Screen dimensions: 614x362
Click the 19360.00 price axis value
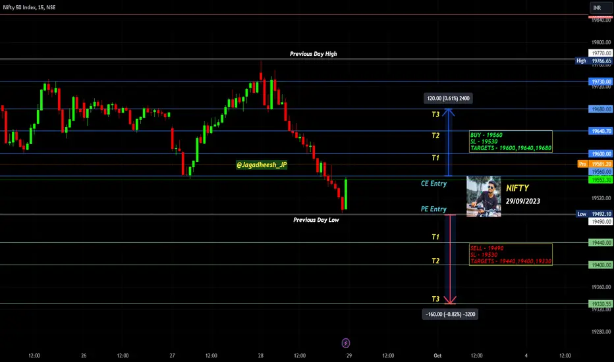click(601, 287)
